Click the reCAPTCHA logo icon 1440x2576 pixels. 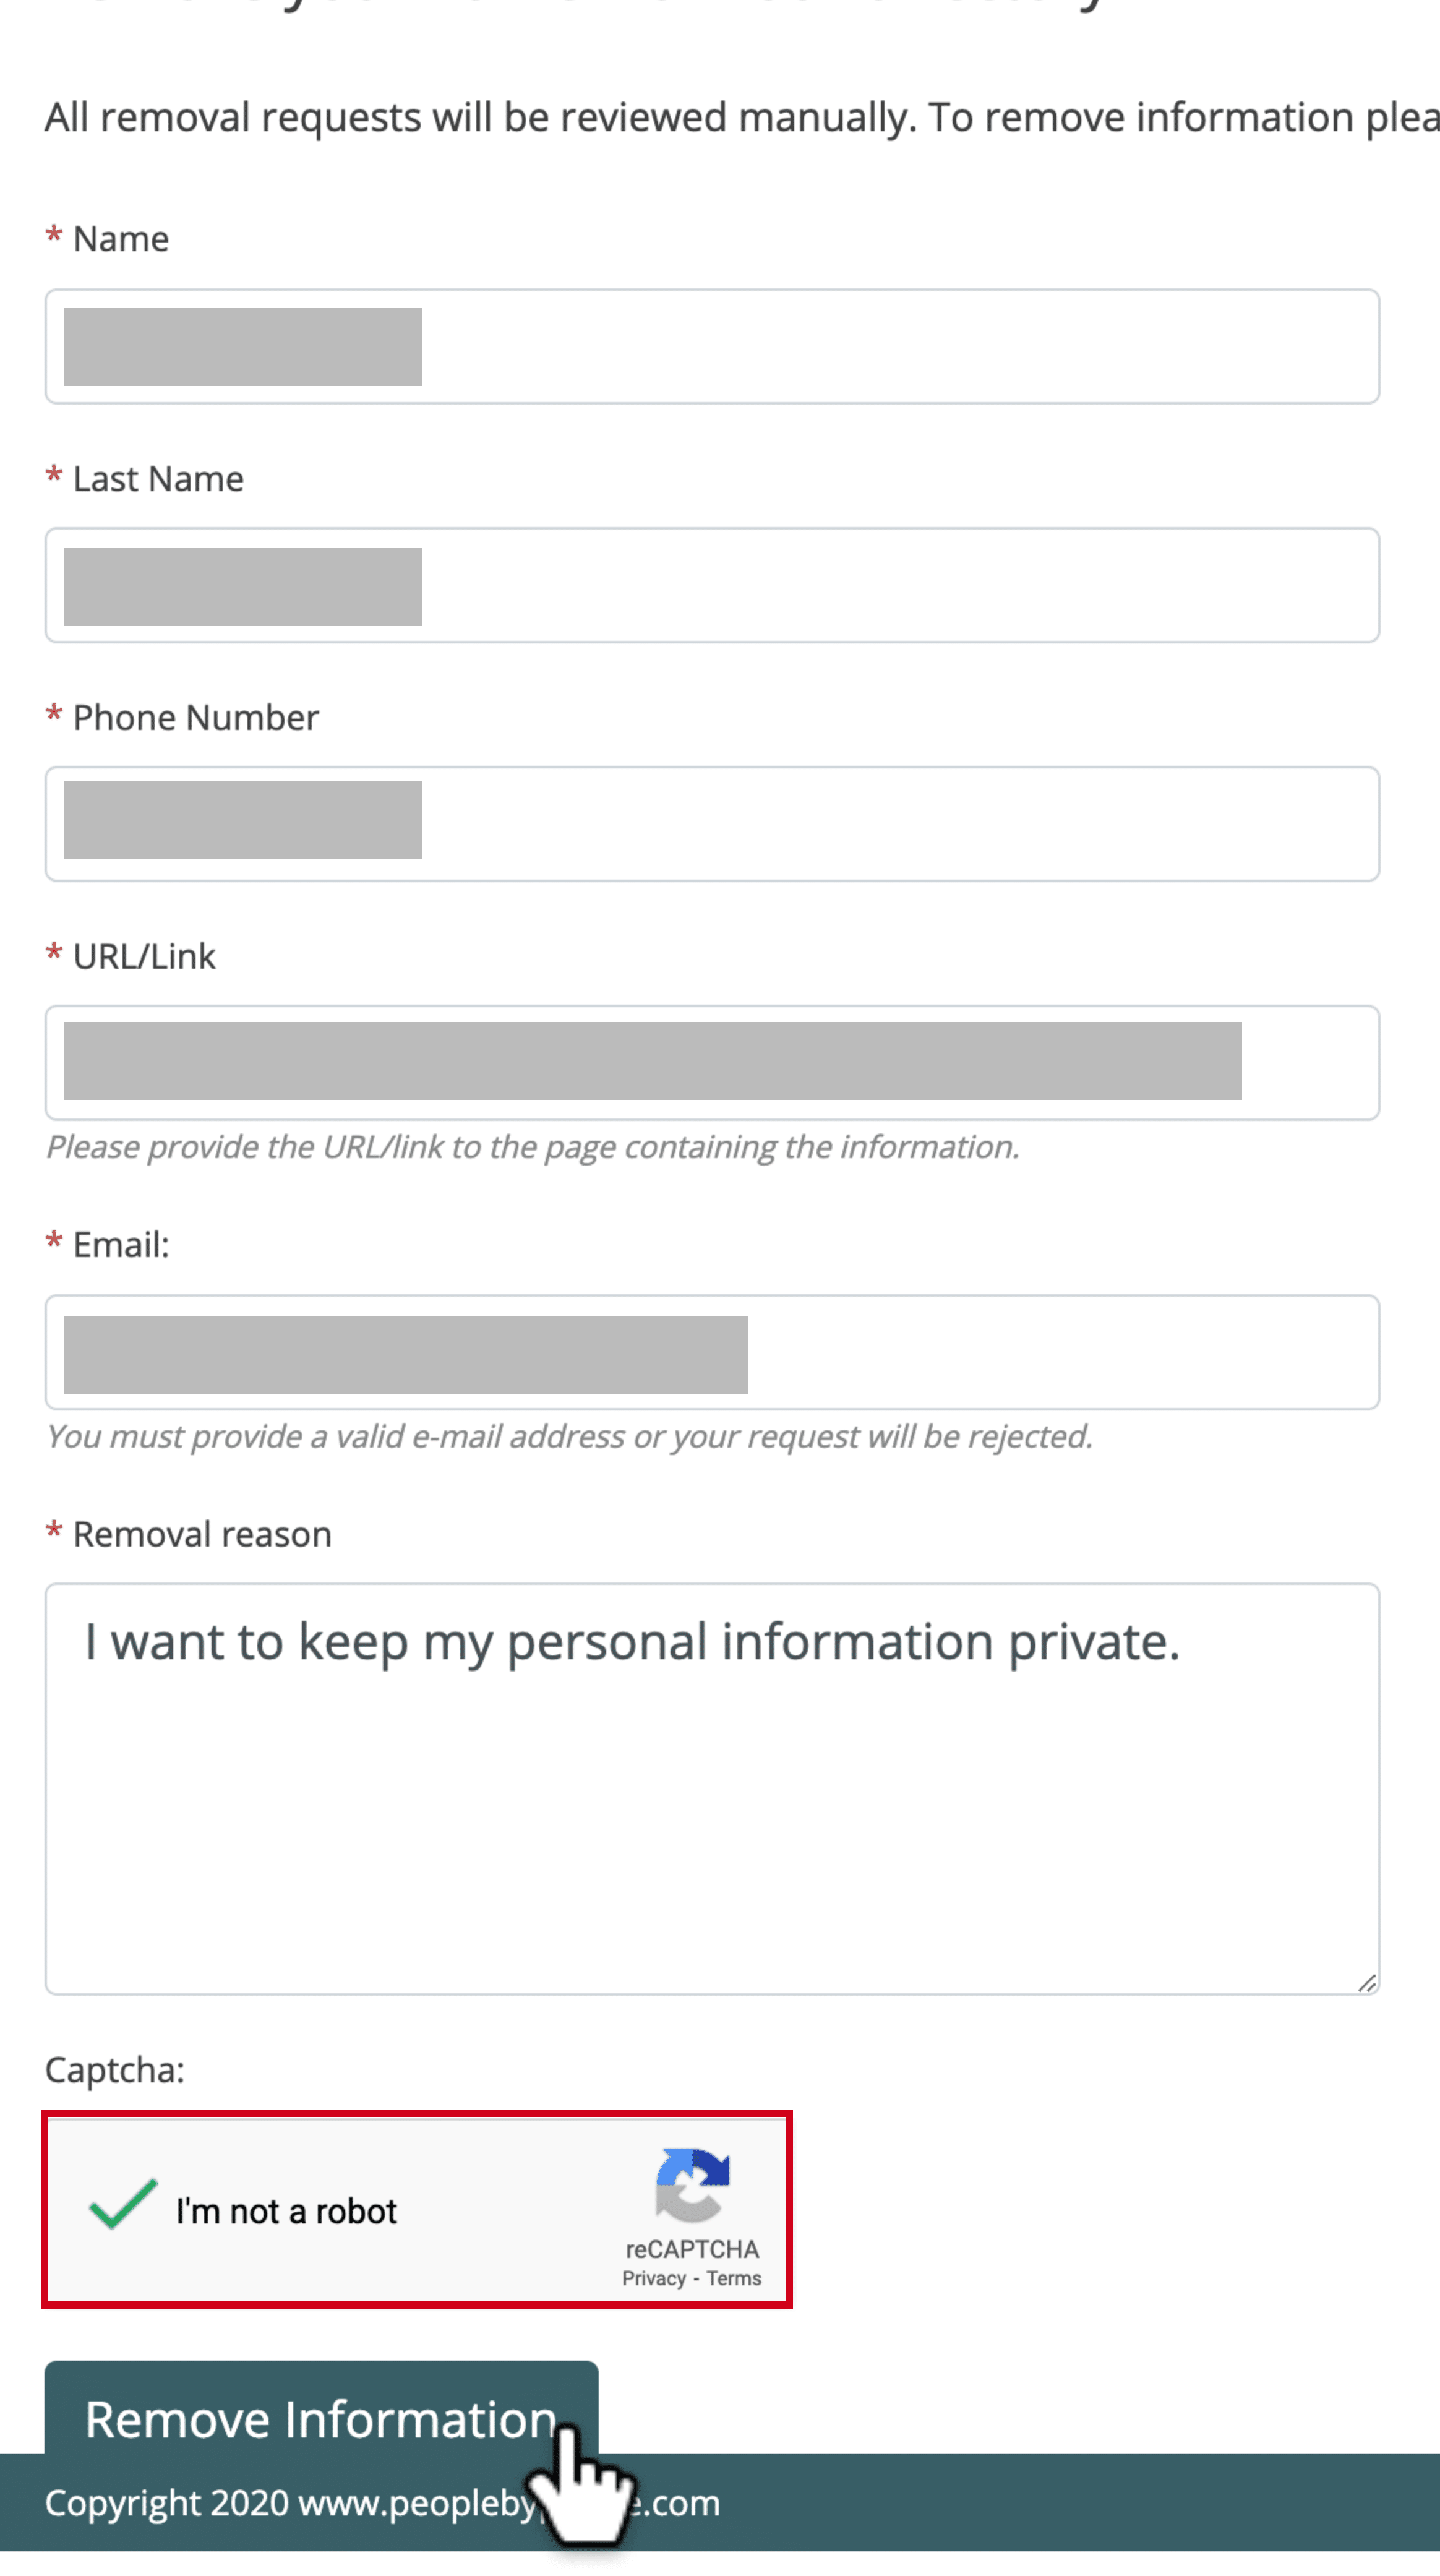pyautogui.click(x=692, y=2187)
